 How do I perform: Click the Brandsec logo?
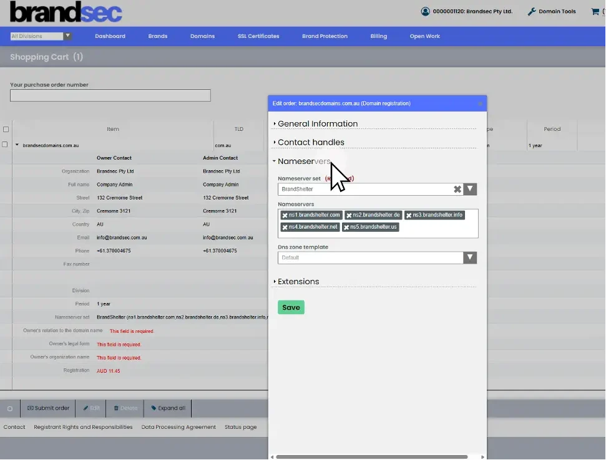pyautogui.click(x=66, y=12)
